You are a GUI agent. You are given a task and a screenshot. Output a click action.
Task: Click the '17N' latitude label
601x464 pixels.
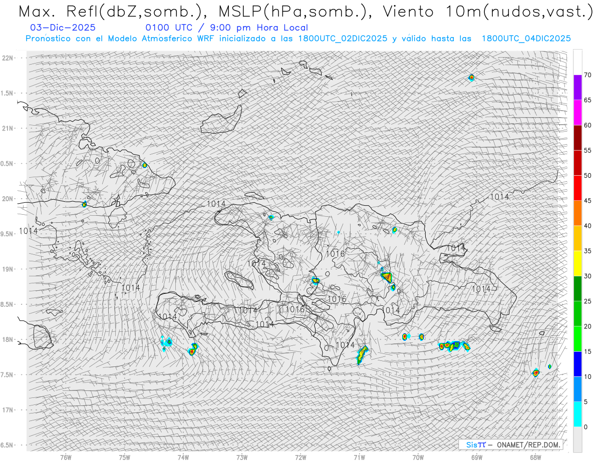pyautogui.click(x=8, y=410)
